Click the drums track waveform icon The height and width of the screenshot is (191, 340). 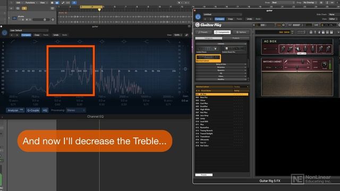tap(14, 18)
